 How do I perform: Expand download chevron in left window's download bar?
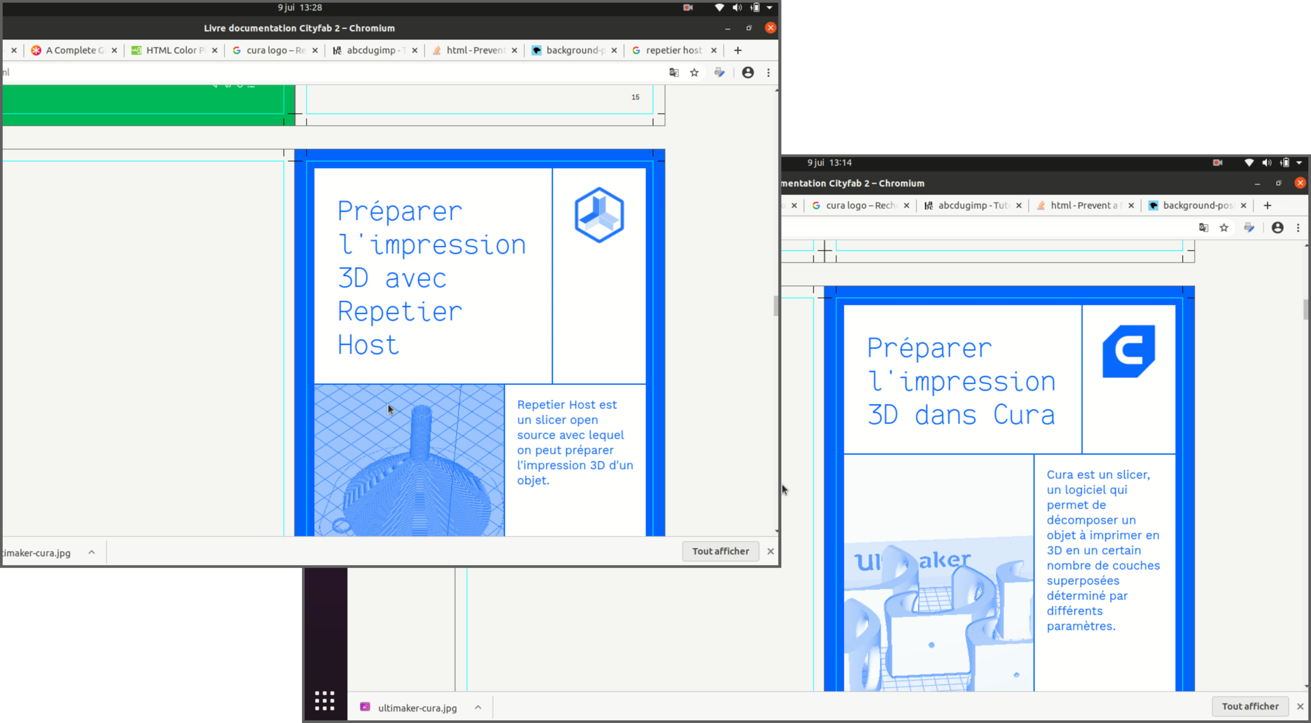92,553
